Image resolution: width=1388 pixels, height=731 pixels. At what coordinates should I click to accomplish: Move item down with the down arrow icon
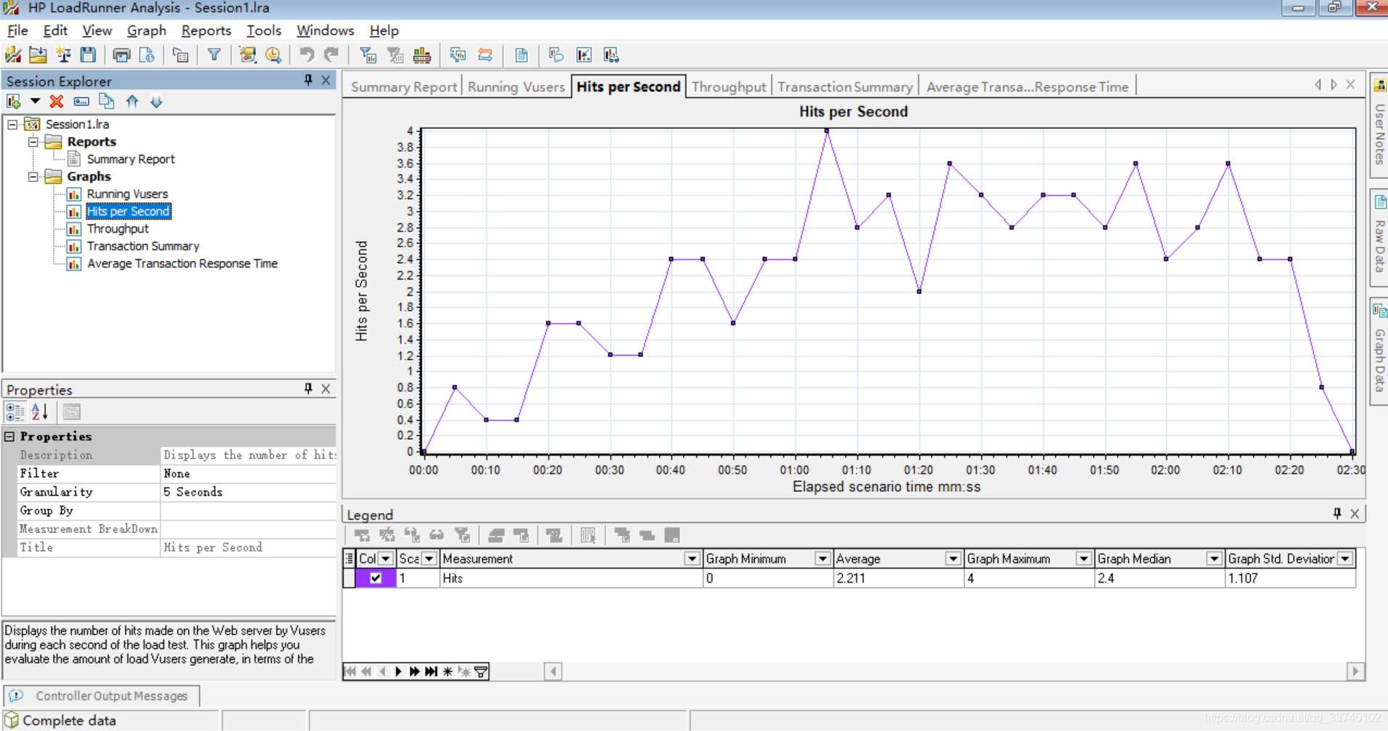click(157, 101)
